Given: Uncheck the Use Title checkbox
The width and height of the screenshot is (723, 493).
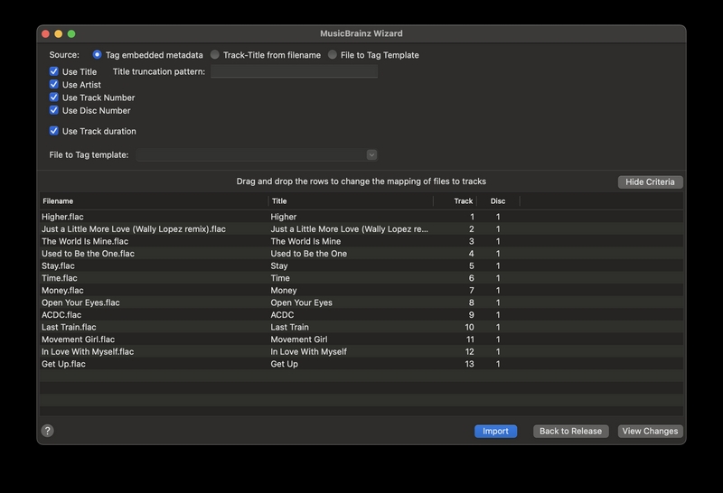Looking at the screenshot, I should [54, 71].
